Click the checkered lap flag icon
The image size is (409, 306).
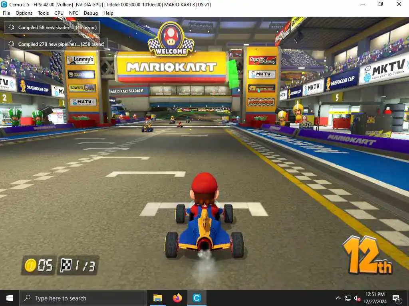(x=66, y=265)
